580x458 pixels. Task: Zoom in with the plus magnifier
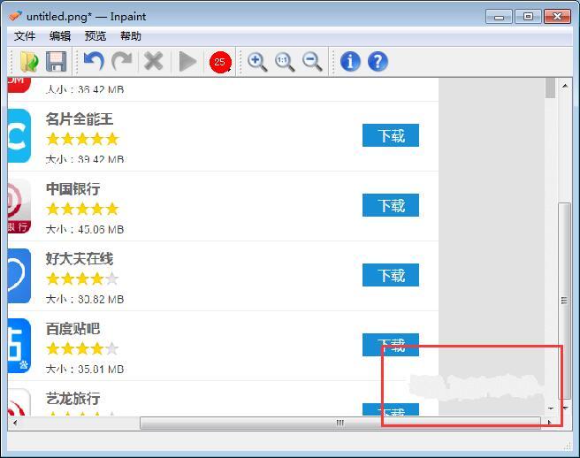pyautogui.click(x=257, y=61)
